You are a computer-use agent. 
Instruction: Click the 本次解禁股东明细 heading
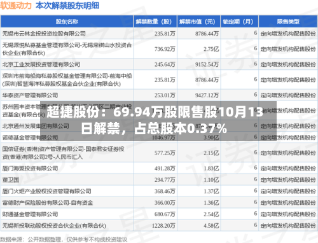67,6
